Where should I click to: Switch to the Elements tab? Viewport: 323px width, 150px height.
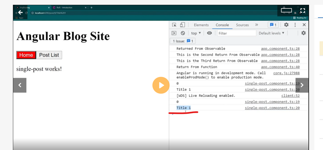point(201,25)
